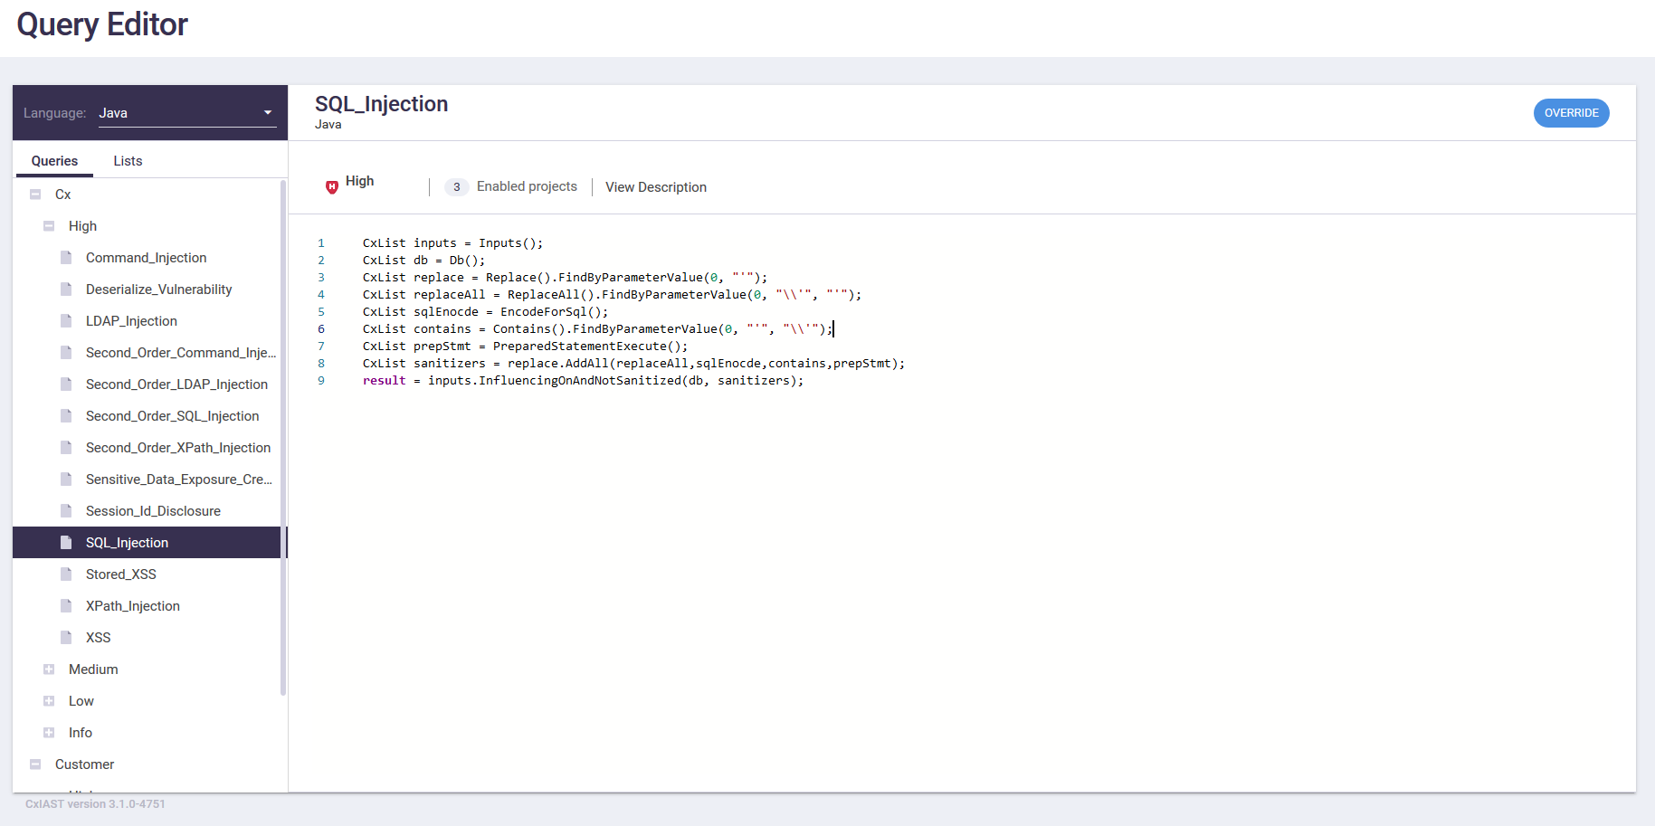Collapse the Cx tree node
The image size is (1655, 826).
(35, 195)
